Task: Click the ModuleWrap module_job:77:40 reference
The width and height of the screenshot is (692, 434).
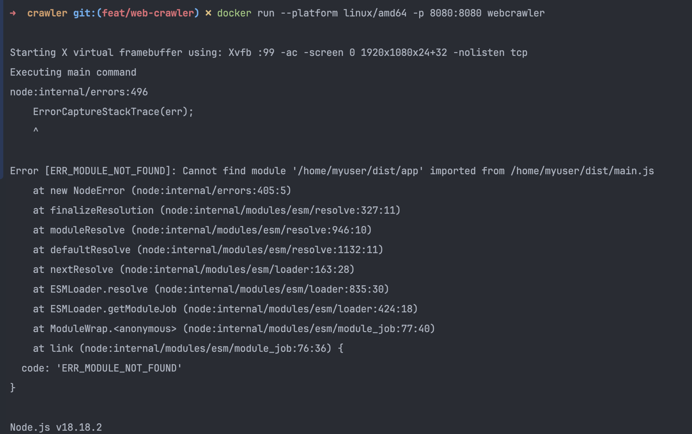Action: [x=309, y=329]
